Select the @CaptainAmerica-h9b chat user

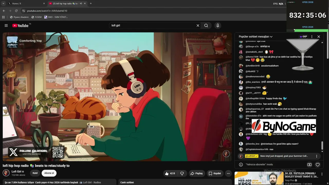pos(257,149)
